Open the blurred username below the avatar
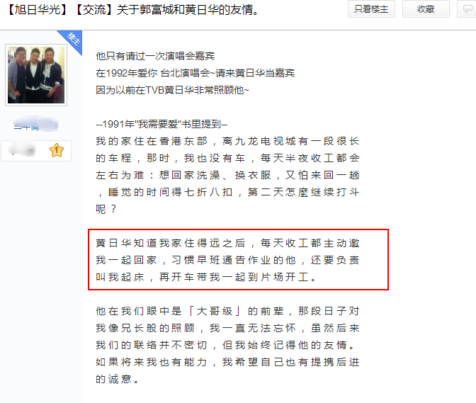The image size is (476, 403). [x=36, y=125]
